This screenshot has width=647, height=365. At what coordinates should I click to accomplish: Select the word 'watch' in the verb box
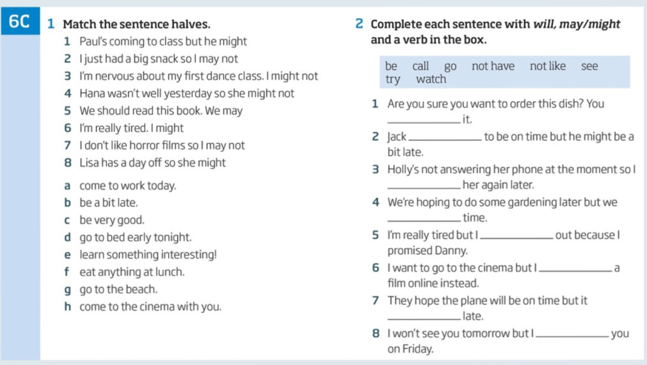(431, 79)
